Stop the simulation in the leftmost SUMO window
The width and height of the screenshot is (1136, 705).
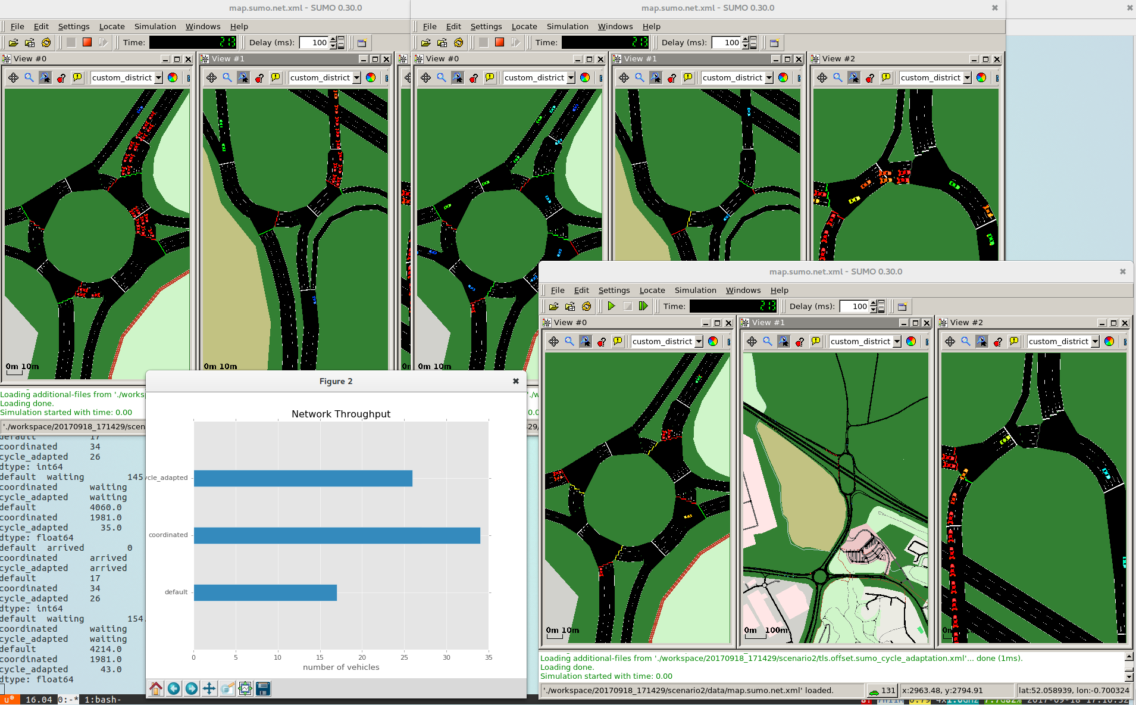point(87,42)
